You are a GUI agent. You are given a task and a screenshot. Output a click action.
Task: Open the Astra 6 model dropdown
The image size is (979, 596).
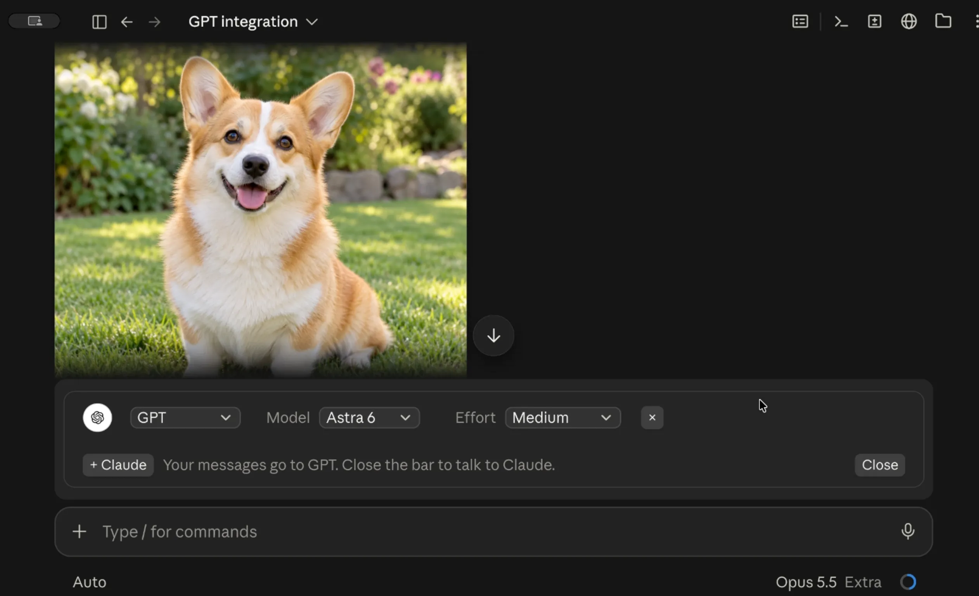click(x=369, y=418)
